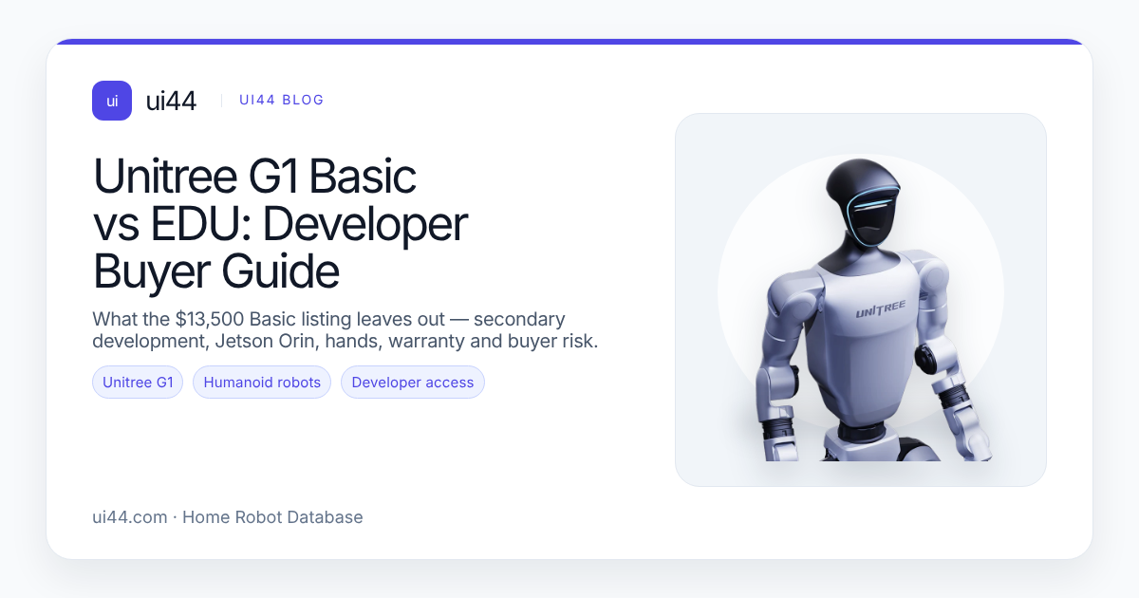This screenshot has width=1139, height=598.
Task: Select the Unitree G1 tag
Action: pyautogui.click(x=138, y=383)
